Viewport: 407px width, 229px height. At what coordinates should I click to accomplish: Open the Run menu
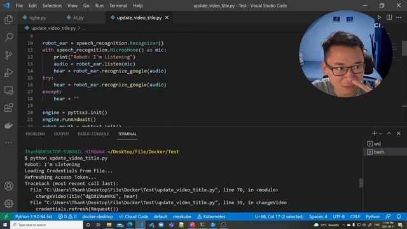point(99,6)
